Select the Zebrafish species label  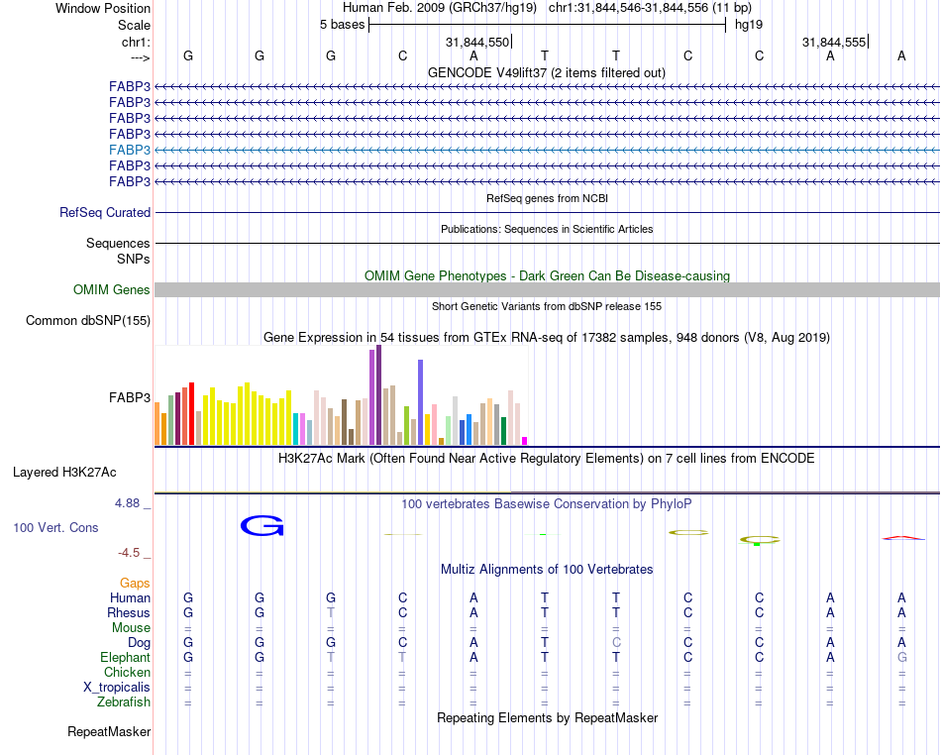pyautogui.click(x=124, y=702)
